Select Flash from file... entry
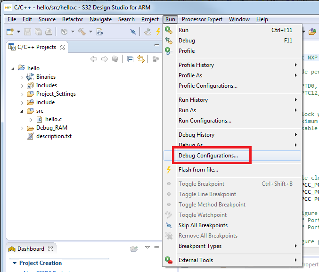 (x=232, y=170)
